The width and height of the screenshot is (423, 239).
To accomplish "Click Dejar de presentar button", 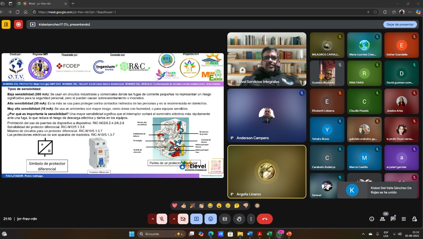I will coord(400,24).
